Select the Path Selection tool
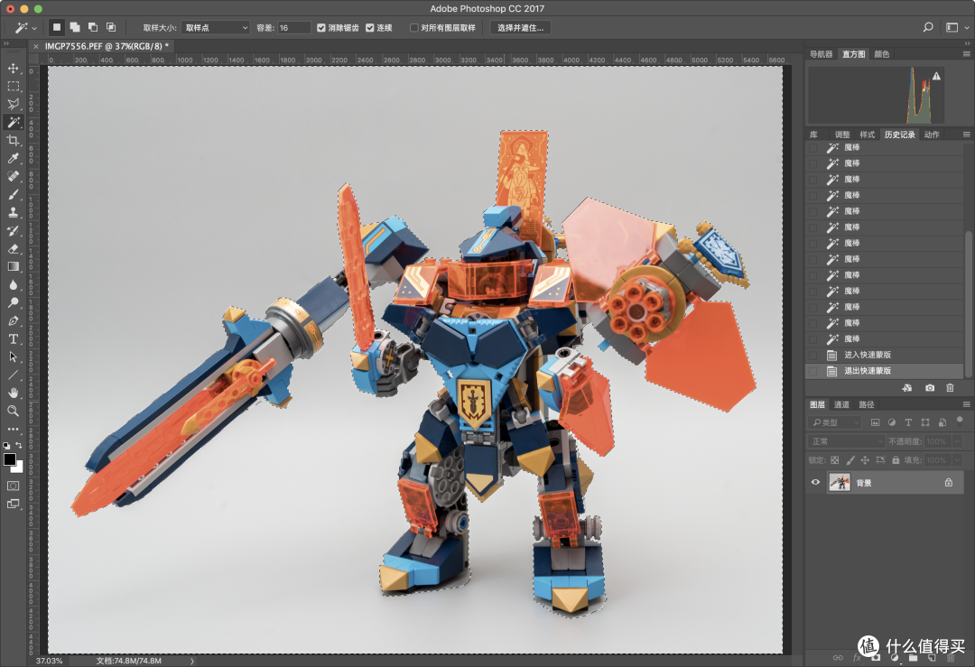This screenshot has height=667, width=975. [x=13, y=357]
